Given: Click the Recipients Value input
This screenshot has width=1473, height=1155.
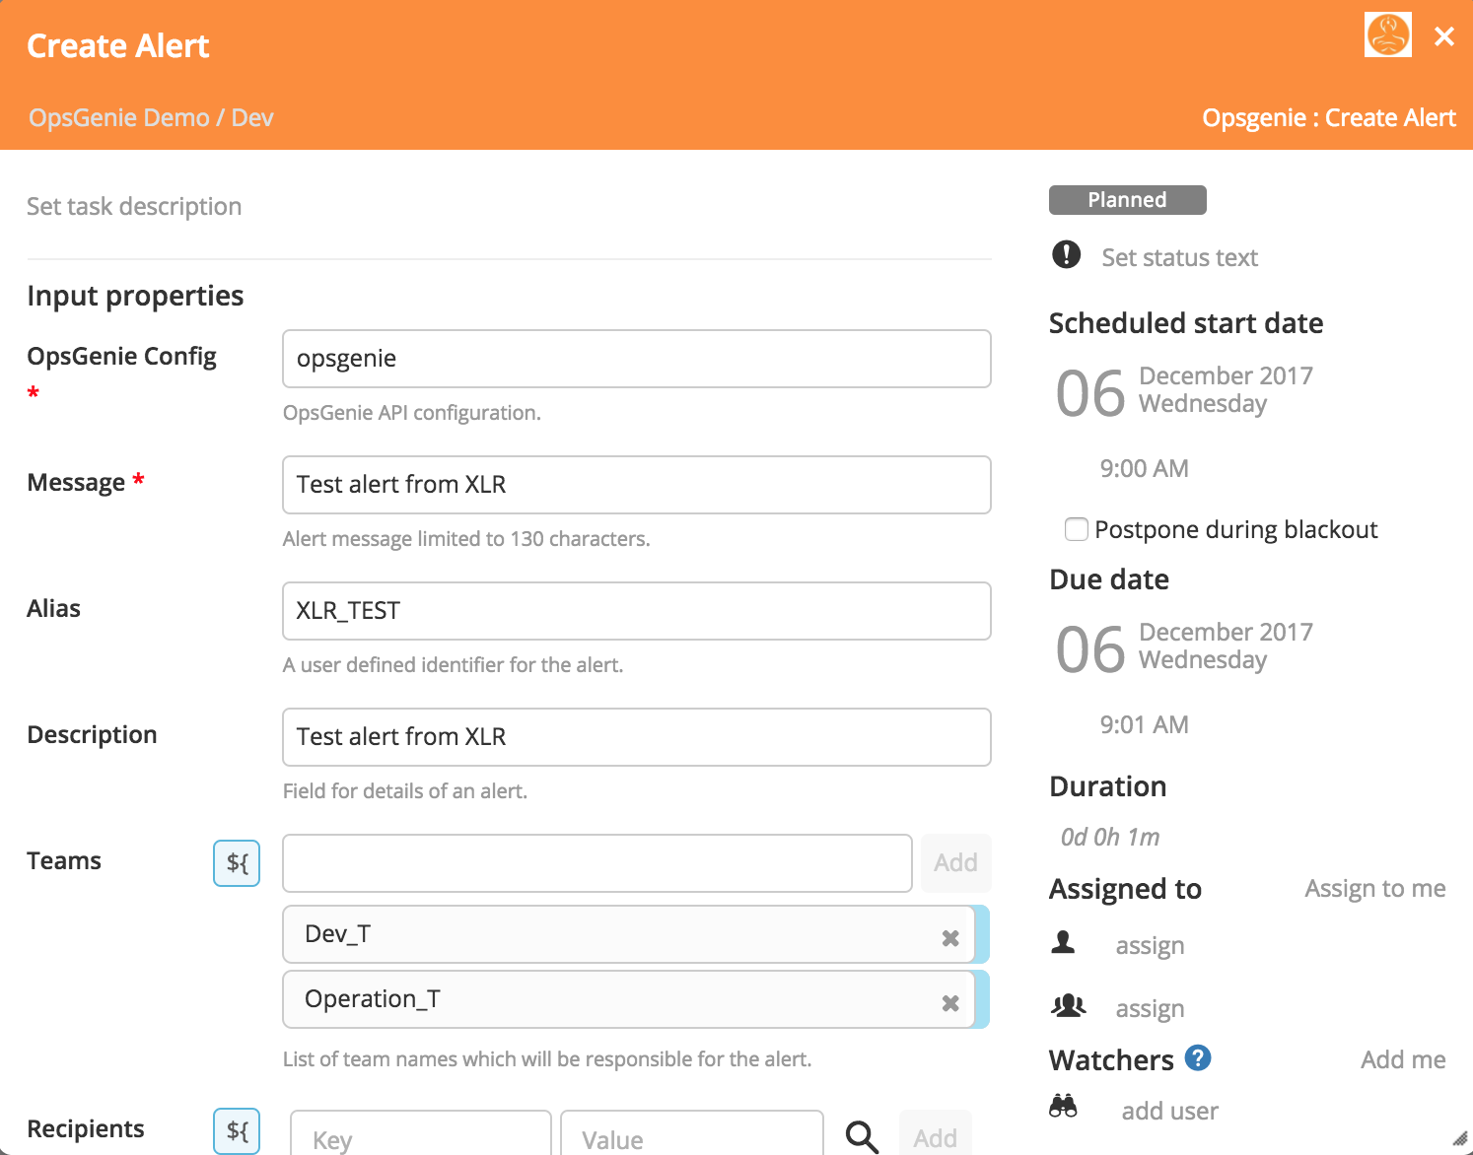Looking at the screenshot, I should (692, 1133).
